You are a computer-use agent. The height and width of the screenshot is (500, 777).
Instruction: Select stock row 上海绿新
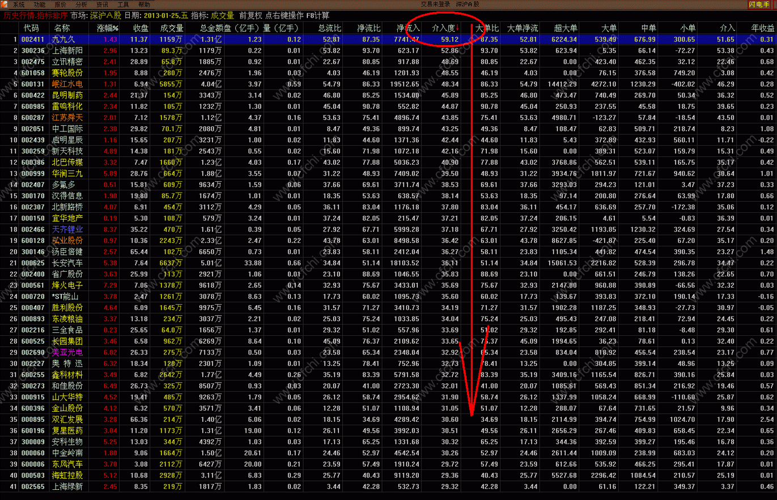point(388,486)
